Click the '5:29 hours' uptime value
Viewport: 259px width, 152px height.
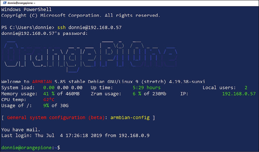tap(147, 87)
